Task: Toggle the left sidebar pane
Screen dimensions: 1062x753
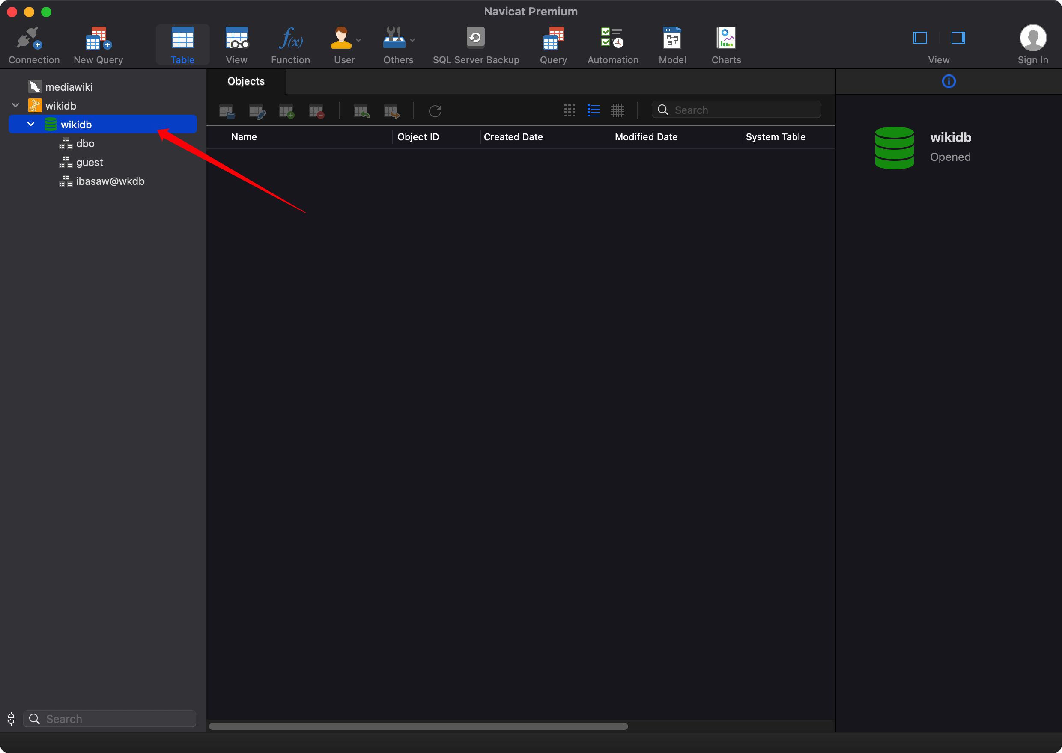Action: tap(919, 38)
